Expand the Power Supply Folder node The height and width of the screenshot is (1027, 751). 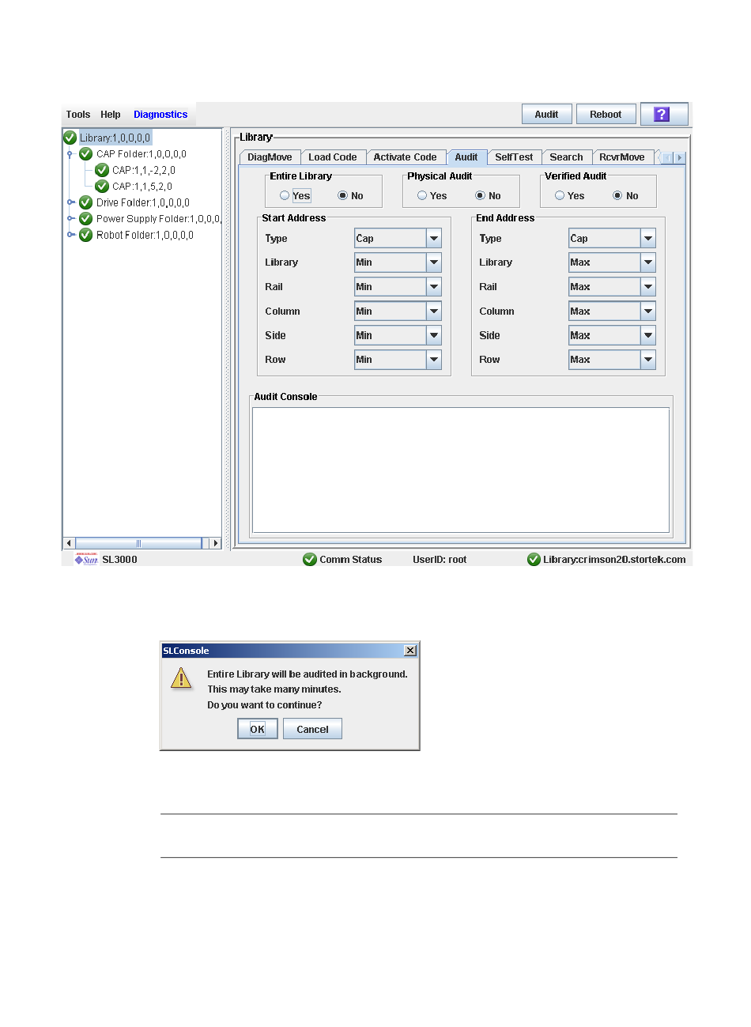click(70, 219)
